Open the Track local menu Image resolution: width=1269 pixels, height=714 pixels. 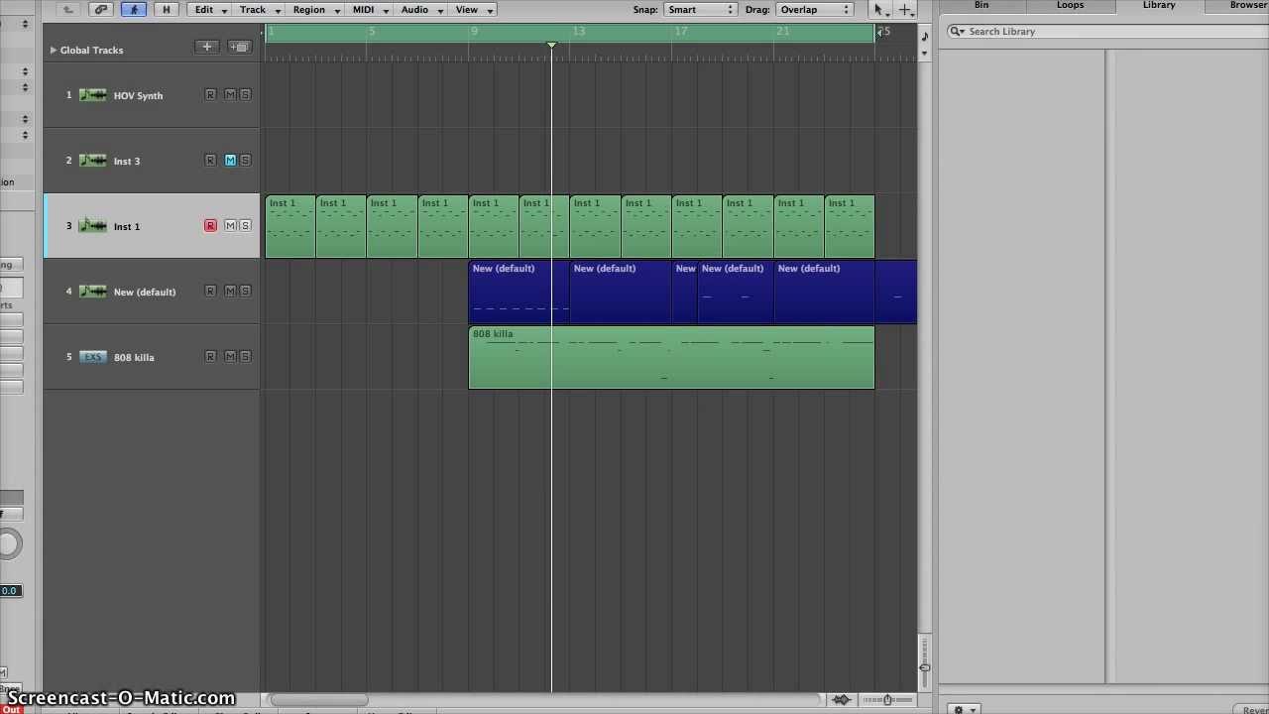[x=259, y=10]
